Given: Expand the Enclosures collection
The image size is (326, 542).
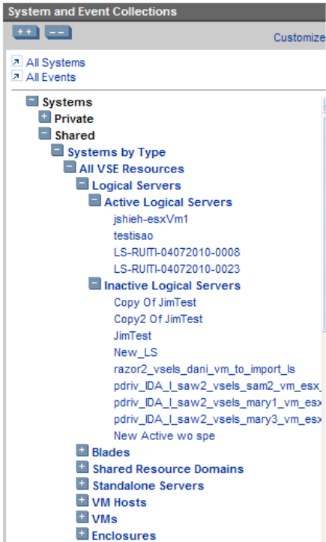Looking at the screenshot, I should point(82,534).
